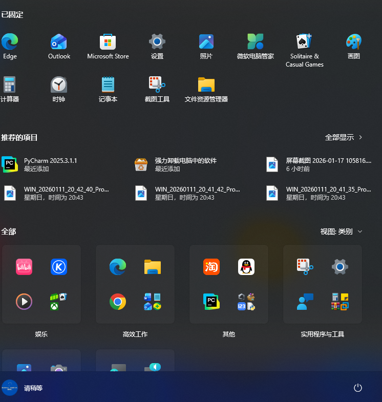
Task: Open the 视图: 类别 view dropdown
Action: pyautogui.click(x=341, y=231)
